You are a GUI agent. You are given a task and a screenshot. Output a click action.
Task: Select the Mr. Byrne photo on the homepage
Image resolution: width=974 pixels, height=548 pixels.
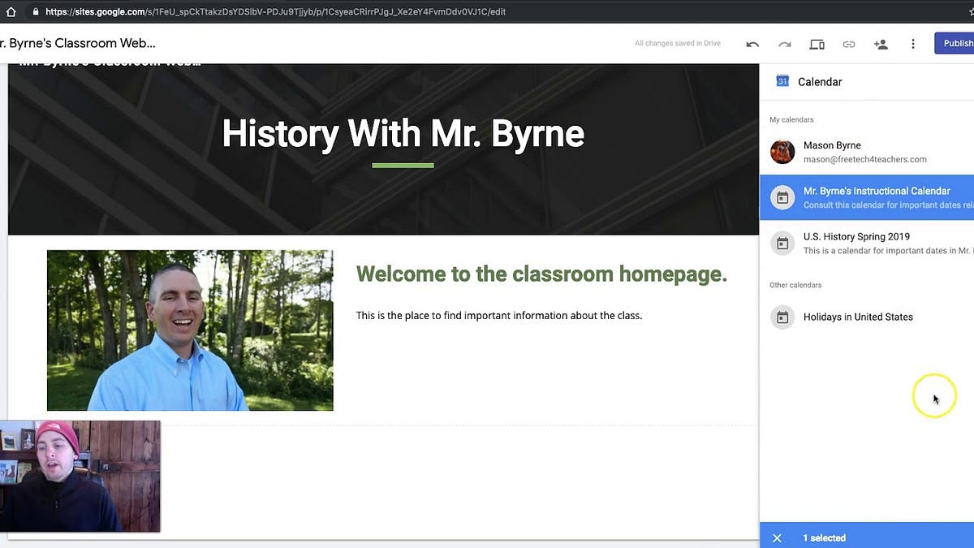tap(190, 330)
